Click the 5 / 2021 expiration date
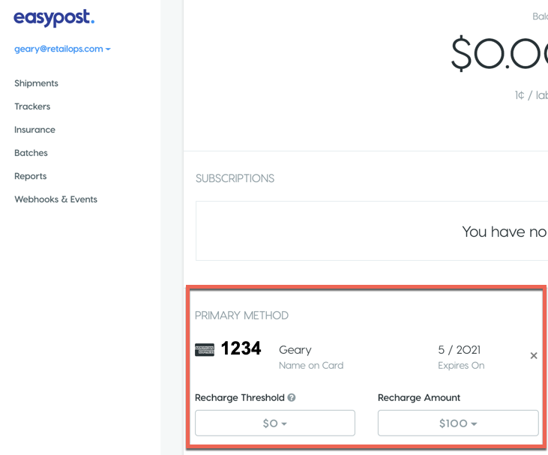 pos(459,349)
